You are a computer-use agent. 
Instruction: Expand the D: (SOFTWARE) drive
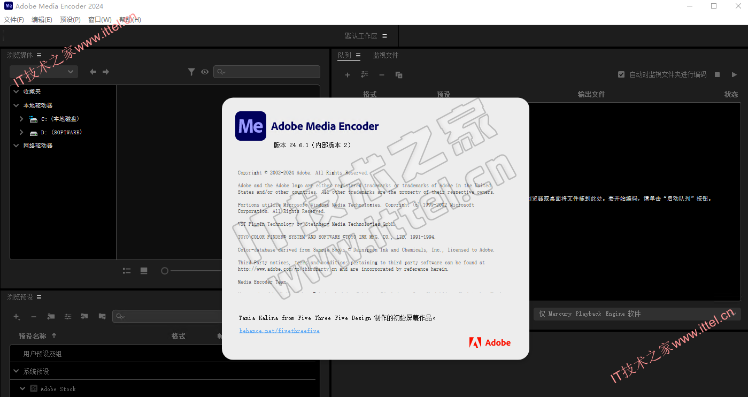point(21,132)
